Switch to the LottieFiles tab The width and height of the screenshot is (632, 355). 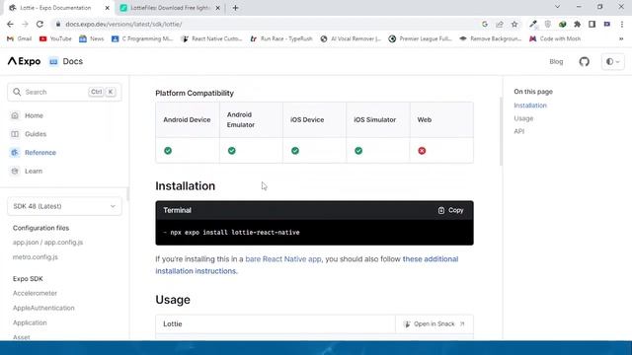pyautogui.click(x=170, y=8)
